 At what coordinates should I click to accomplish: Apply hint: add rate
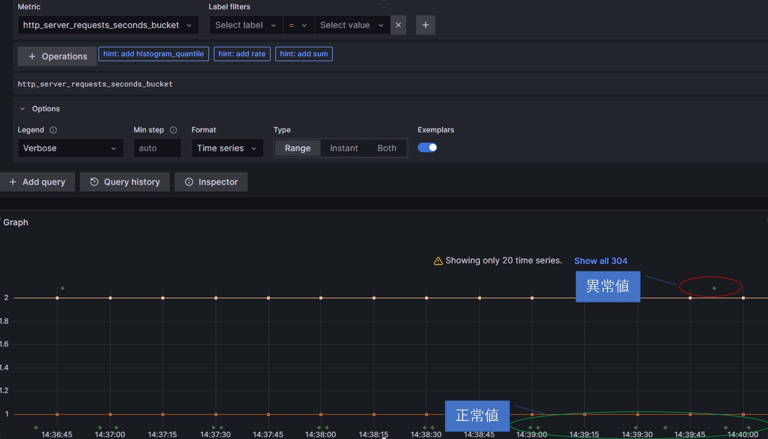coord(242,54)
